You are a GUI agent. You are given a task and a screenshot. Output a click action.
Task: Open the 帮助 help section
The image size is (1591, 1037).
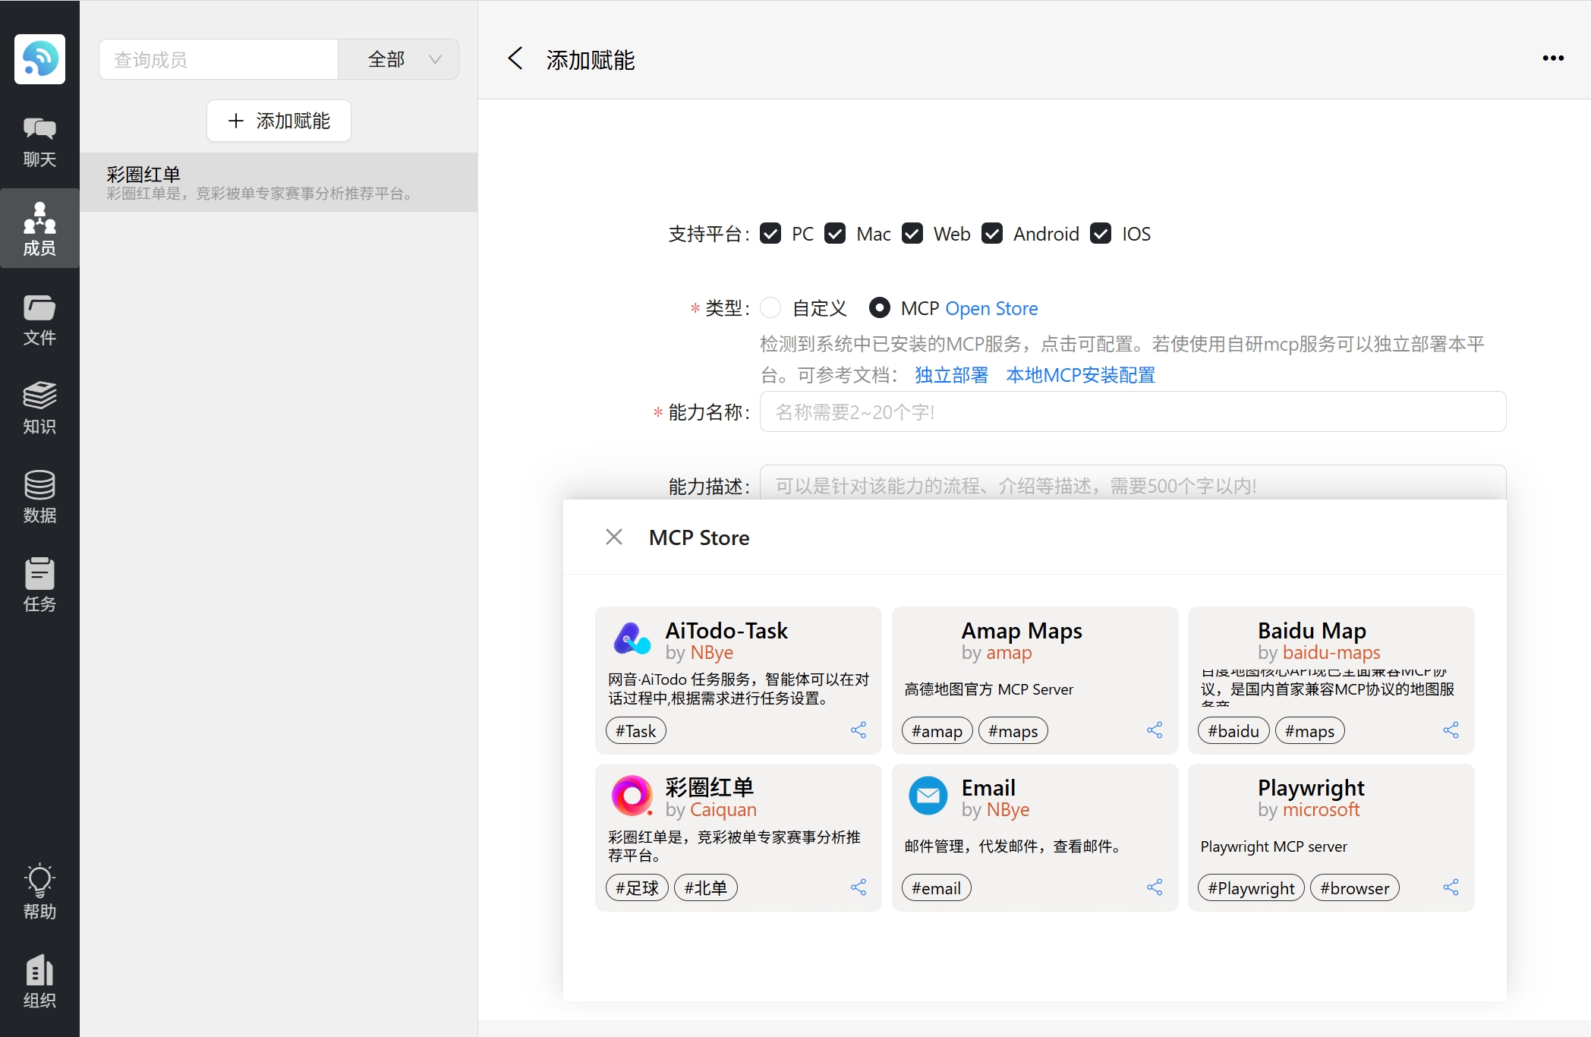pos(39,893)
